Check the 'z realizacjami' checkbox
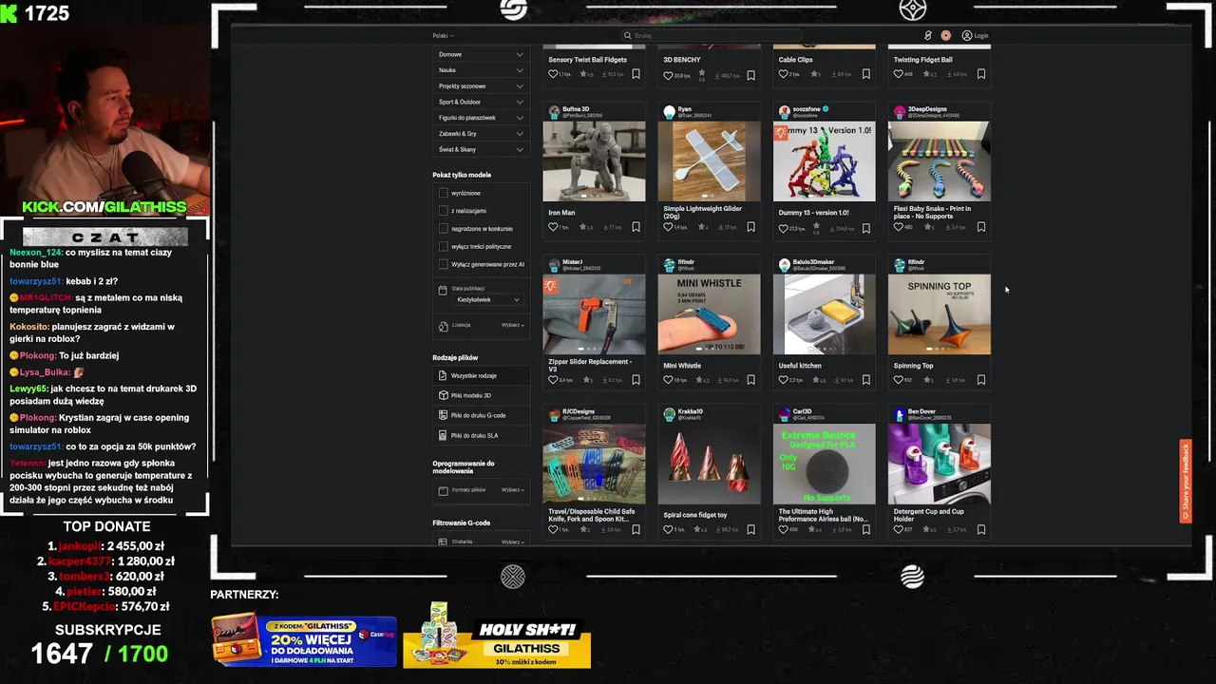 click(x=443, y=211)
